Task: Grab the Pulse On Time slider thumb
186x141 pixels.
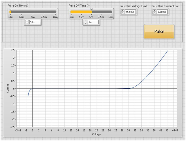Action: click(11, 10)
